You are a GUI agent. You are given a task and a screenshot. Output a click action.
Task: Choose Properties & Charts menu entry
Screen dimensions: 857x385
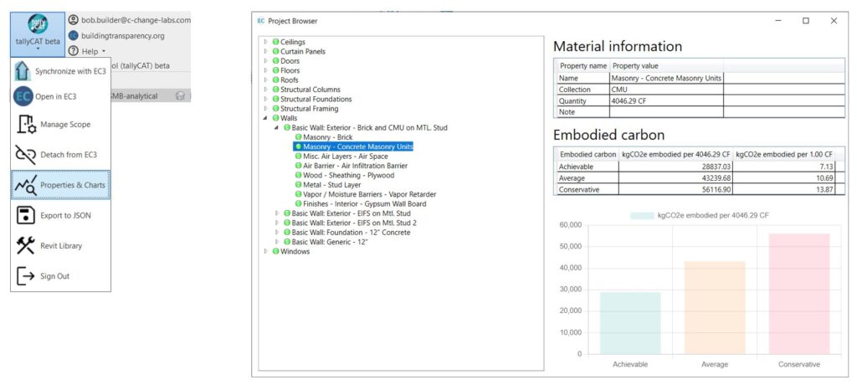(60, 185)
